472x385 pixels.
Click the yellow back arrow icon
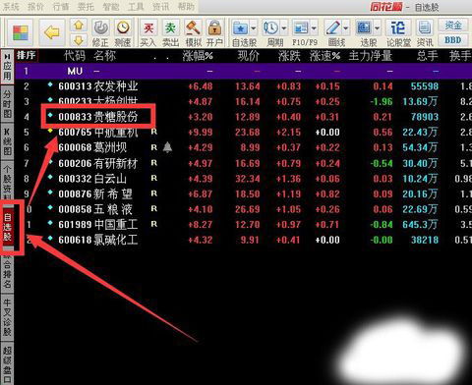pyautogui.click(x=52, y=32)
